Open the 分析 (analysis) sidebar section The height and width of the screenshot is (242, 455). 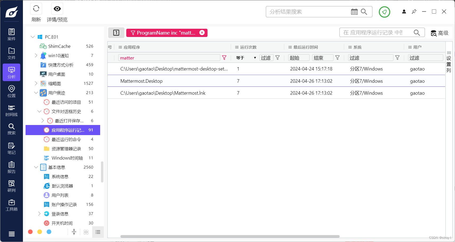click(11, 72)
